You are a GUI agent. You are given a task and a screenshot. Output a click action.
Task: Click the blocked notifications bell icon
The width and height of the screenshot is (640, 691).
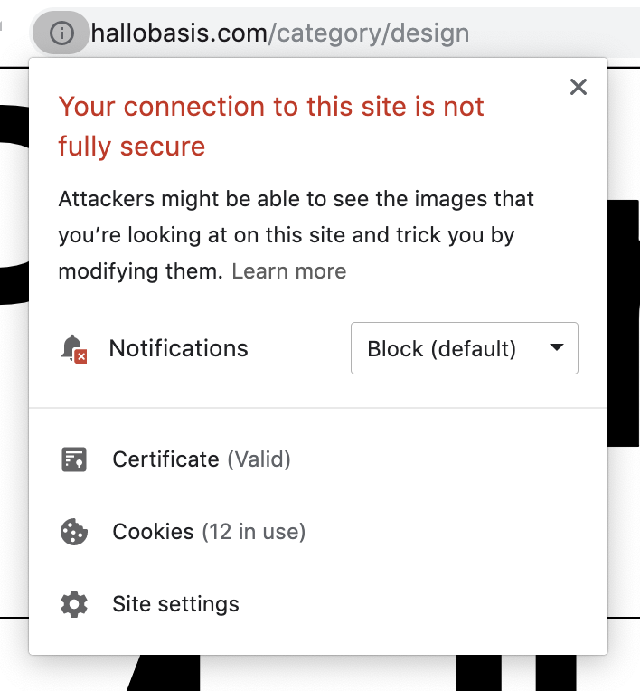pyautogui.click(x=73, y=348)
